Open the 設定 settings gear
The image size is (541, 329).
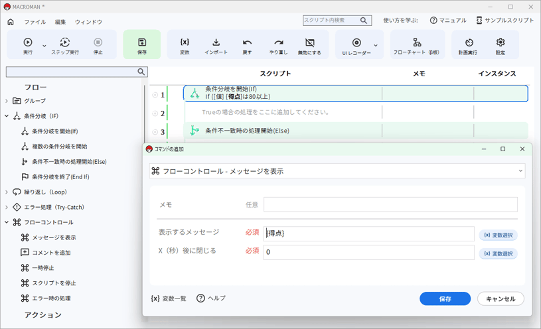(501, 42)
